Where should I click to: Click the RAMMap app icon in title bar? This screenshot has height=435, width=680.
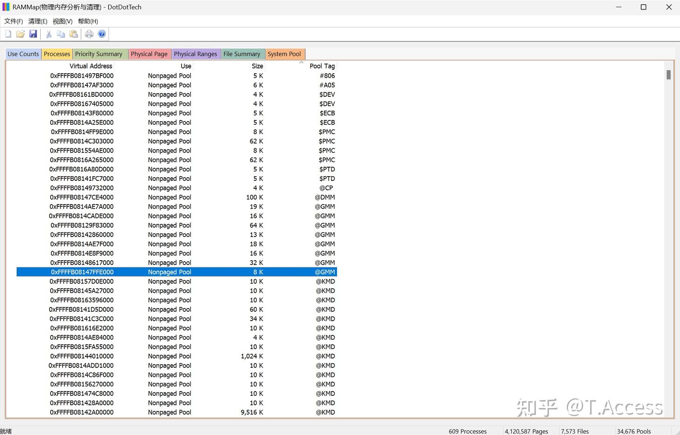(6, 7)
